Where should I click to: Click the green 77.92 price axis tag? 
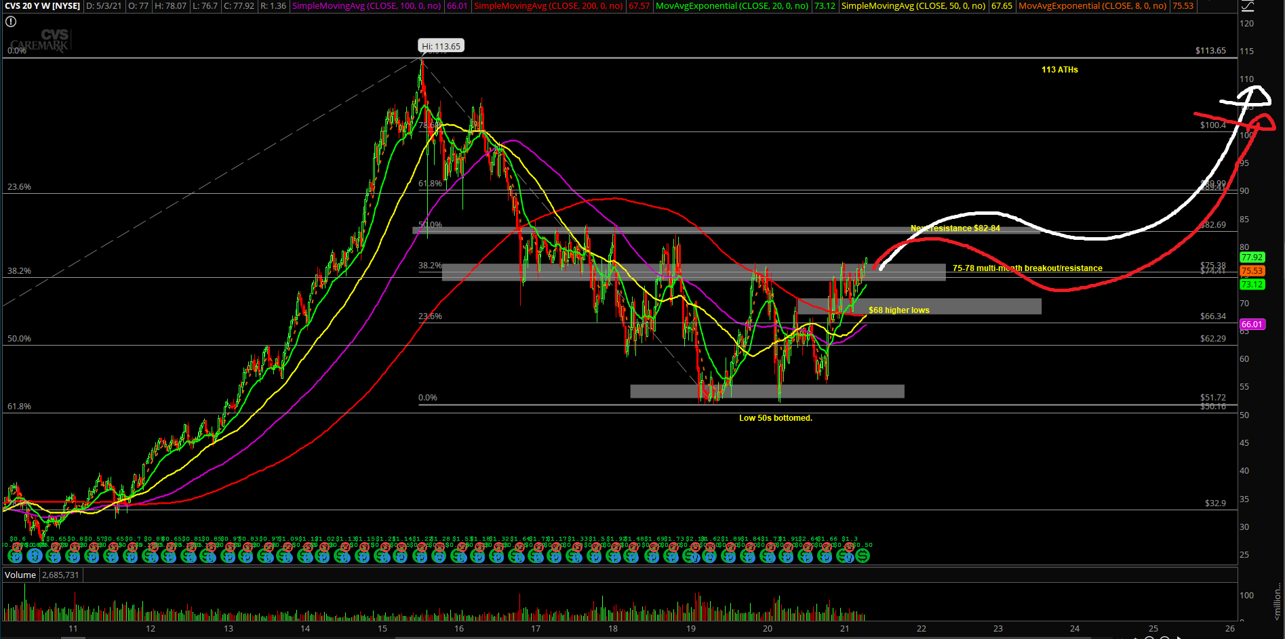tap(1252, 257)
